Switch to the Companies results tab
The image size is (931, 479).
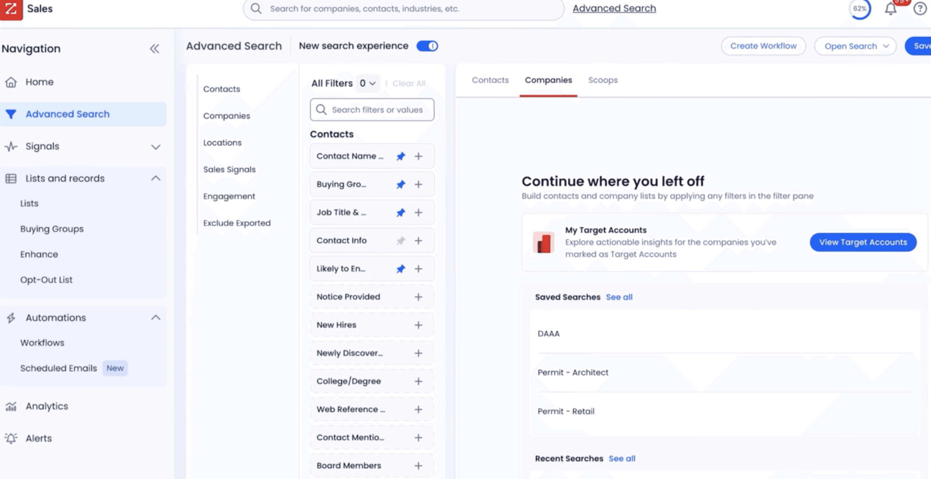pyautogui.click(x=548, y=80)
